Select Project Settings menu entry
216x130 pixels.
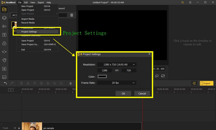pos(38,32)
